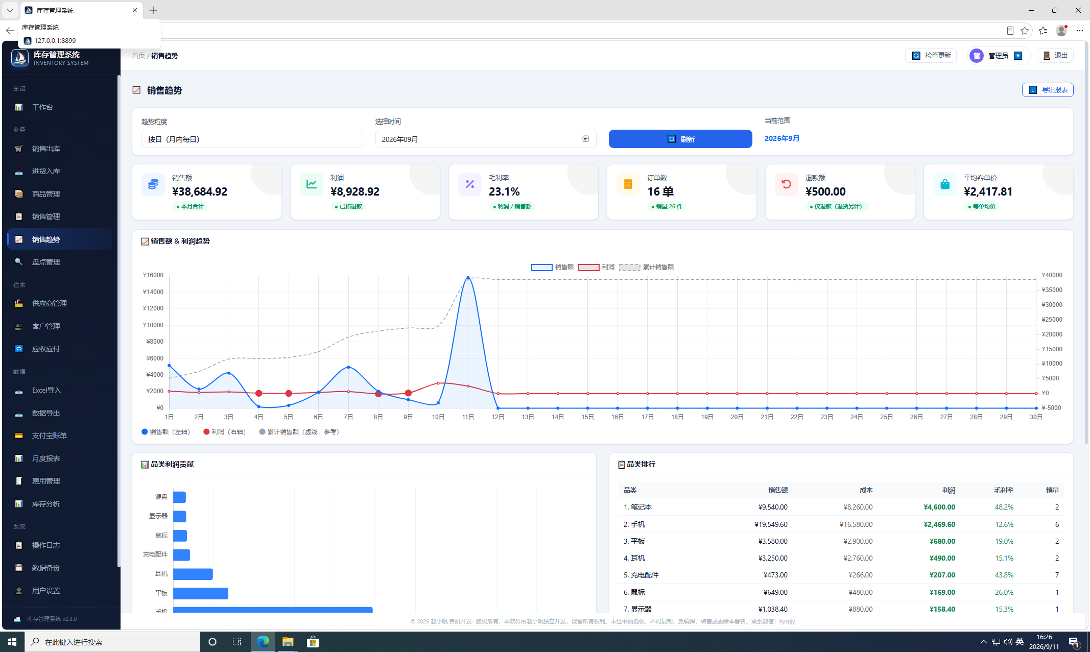Click the browser favorites star icon
Image resolution: width=1090 pixels, height=652 pixels.
point(1025,31)
